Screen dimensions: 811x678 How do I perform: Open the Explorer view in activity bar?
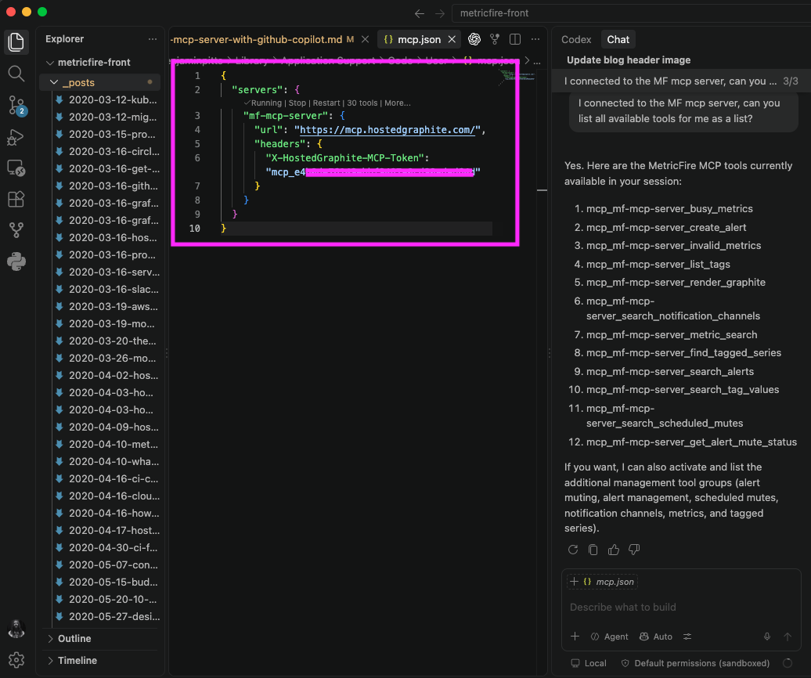point(16,42)
